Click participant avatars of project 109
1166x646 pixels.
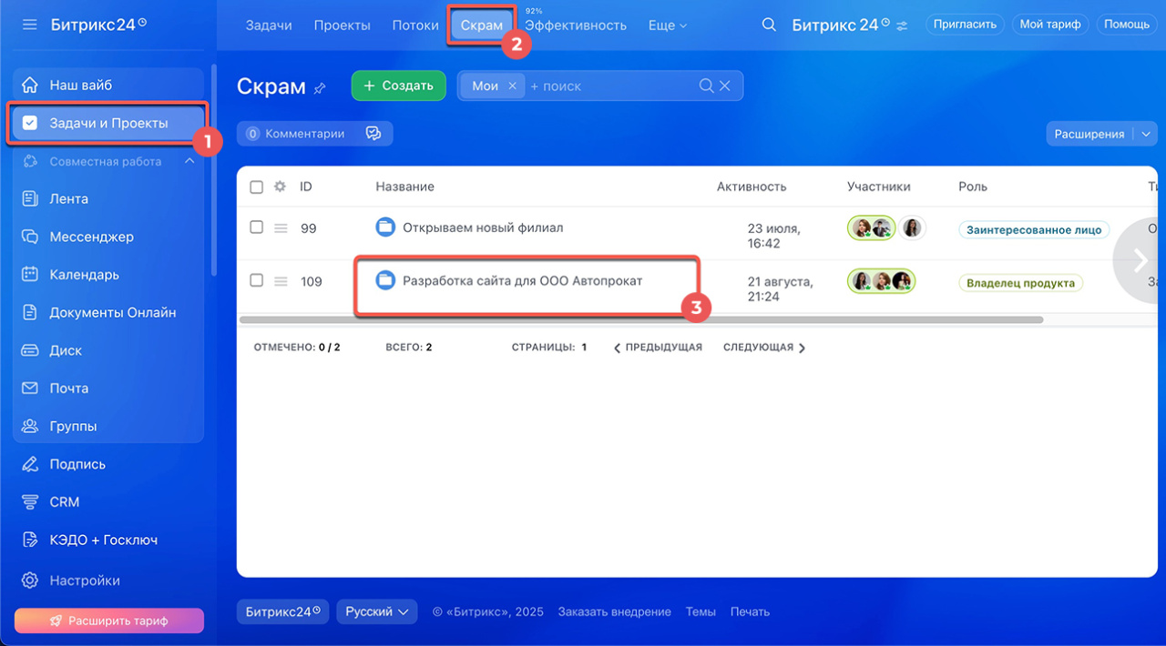point(881,281)
